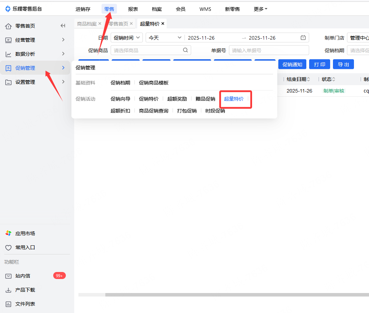Close the 商品档案 tab
This screenshot has height=313, width=369.
coord(100,23)
